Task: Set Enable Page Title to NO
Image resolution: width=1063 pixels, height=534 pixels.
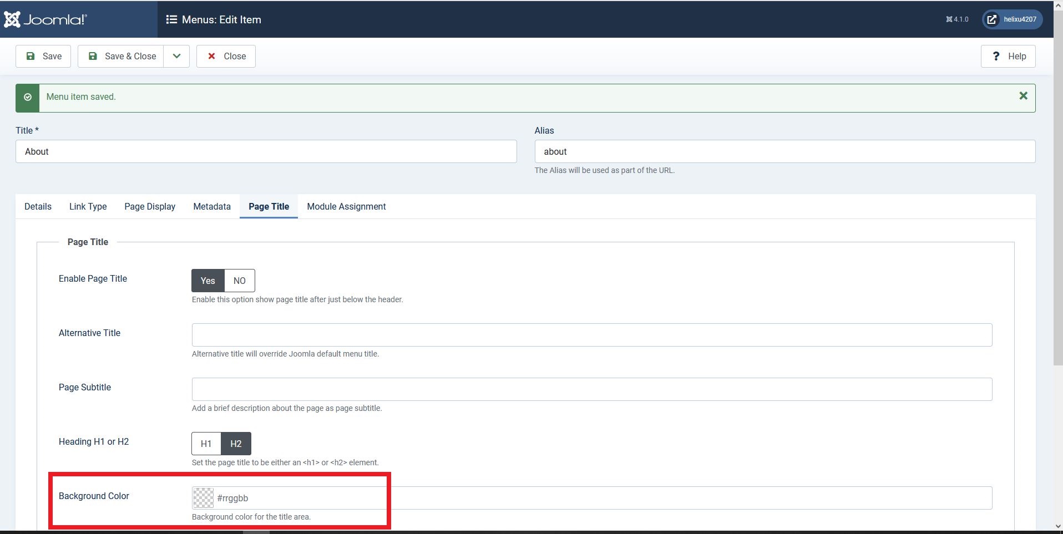Action: point(239,281)
